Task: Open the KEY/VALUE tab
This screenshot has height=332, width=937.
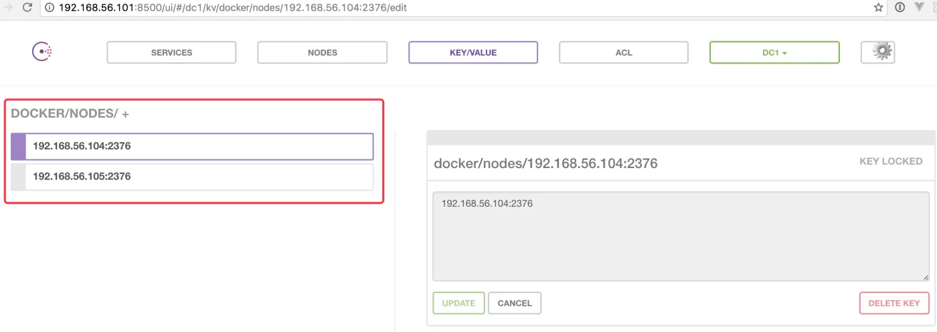Action: coord(473,52)
